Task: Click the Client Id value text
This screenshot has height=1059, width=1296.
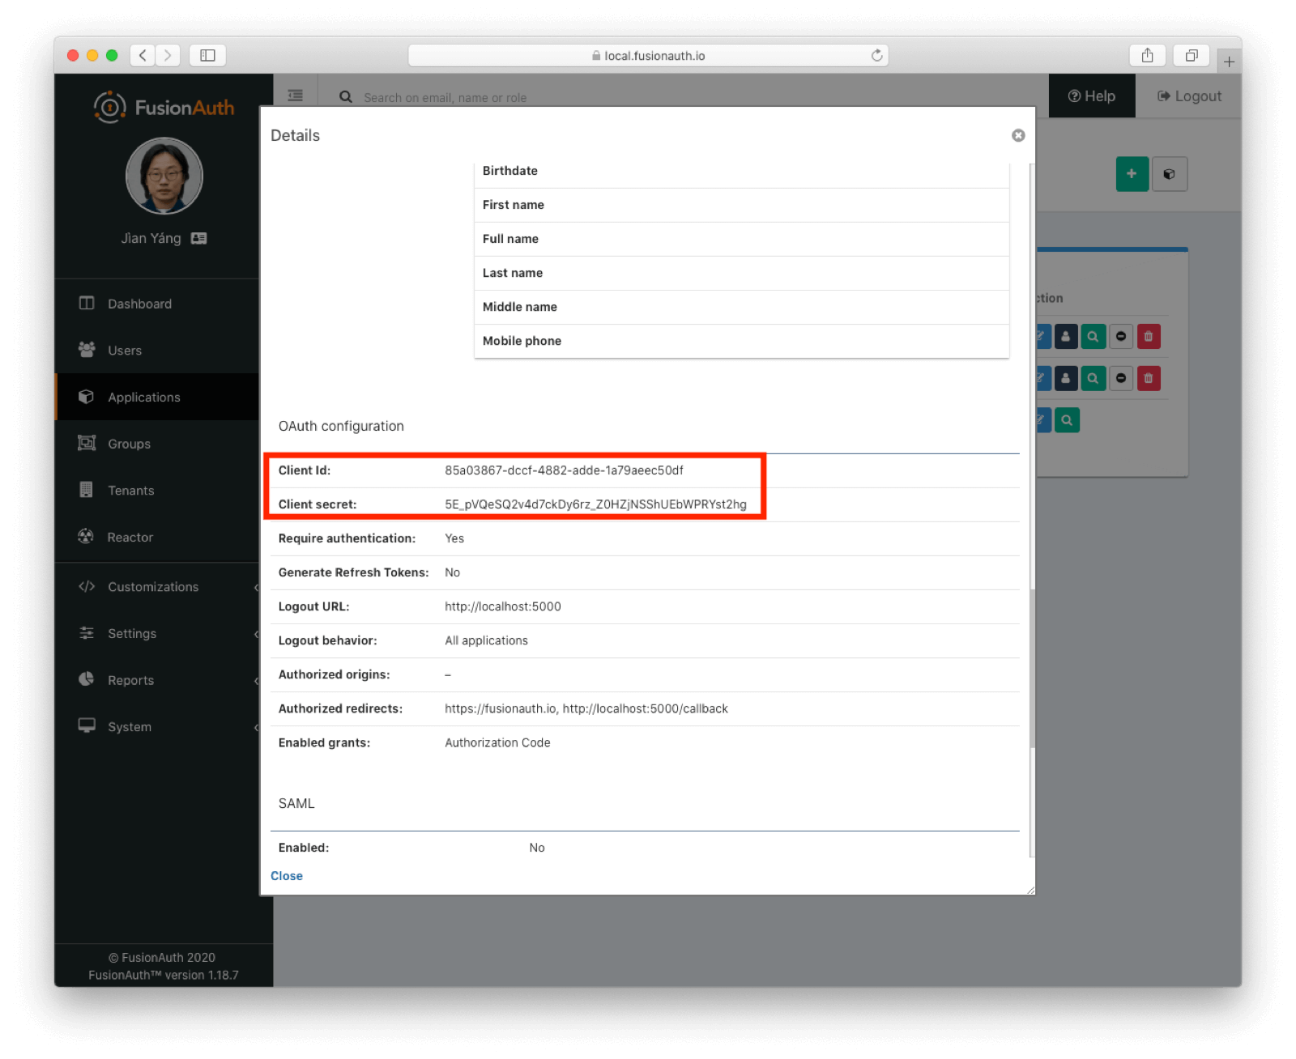Action: click(564, 470)
